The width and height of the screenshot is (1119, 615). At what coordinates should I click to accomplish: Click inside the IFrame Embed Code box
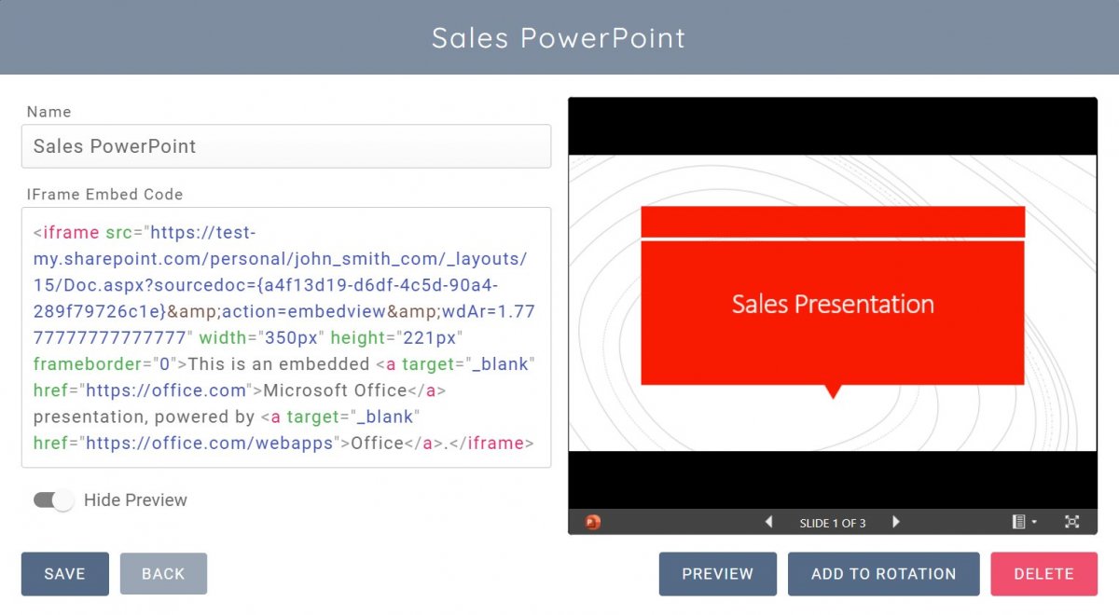[x=285, y=337]
